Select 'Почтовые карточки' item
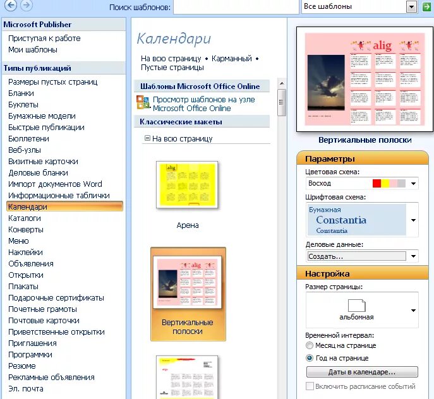The height and width of the screenshot is (399, 434). 44,320
